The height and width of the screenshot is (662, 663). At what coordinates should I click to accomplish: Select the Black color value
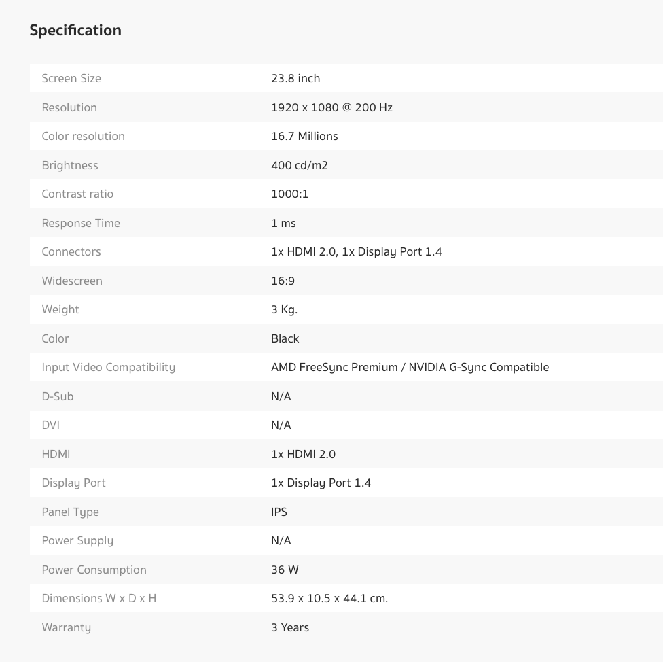tap(285, 338)
